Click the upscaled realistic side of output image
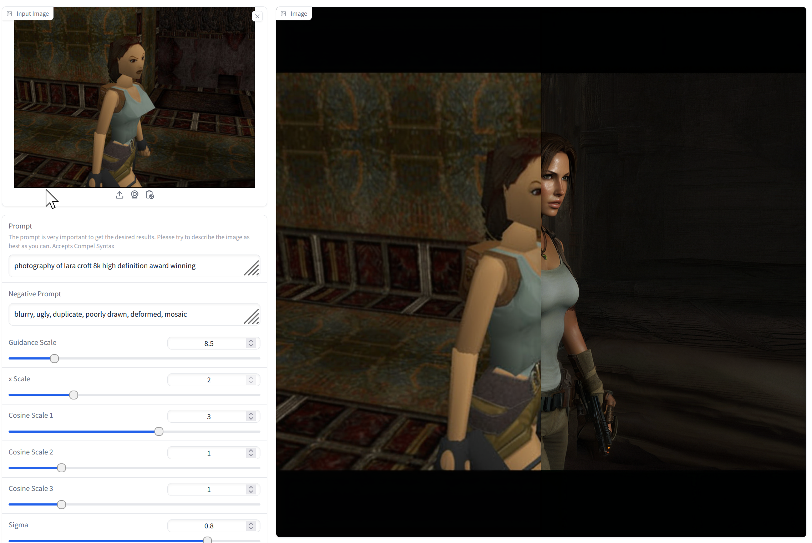This screenshot has width=812, height=543. [674, 272]
